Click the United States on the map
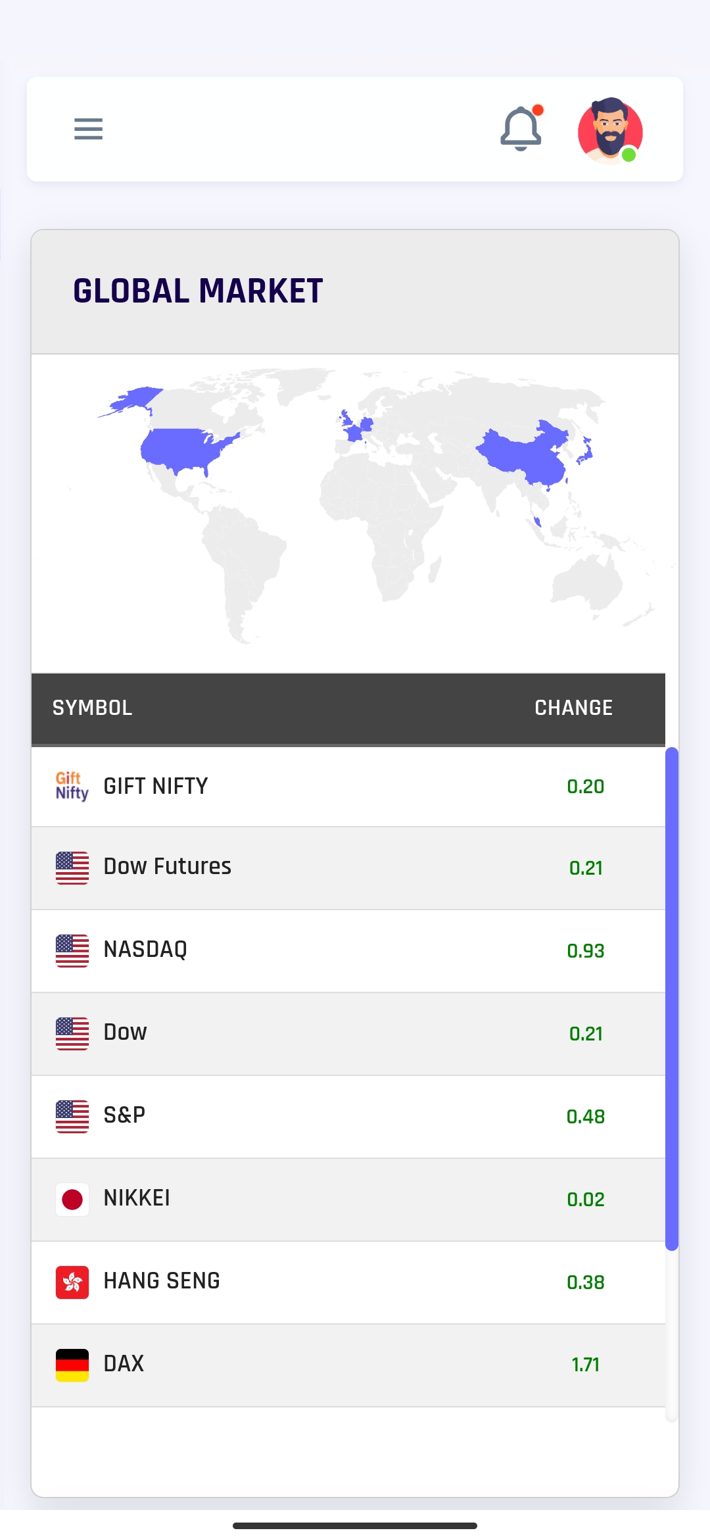Viewport: 710px width, 1539px height. coord(181,449)
